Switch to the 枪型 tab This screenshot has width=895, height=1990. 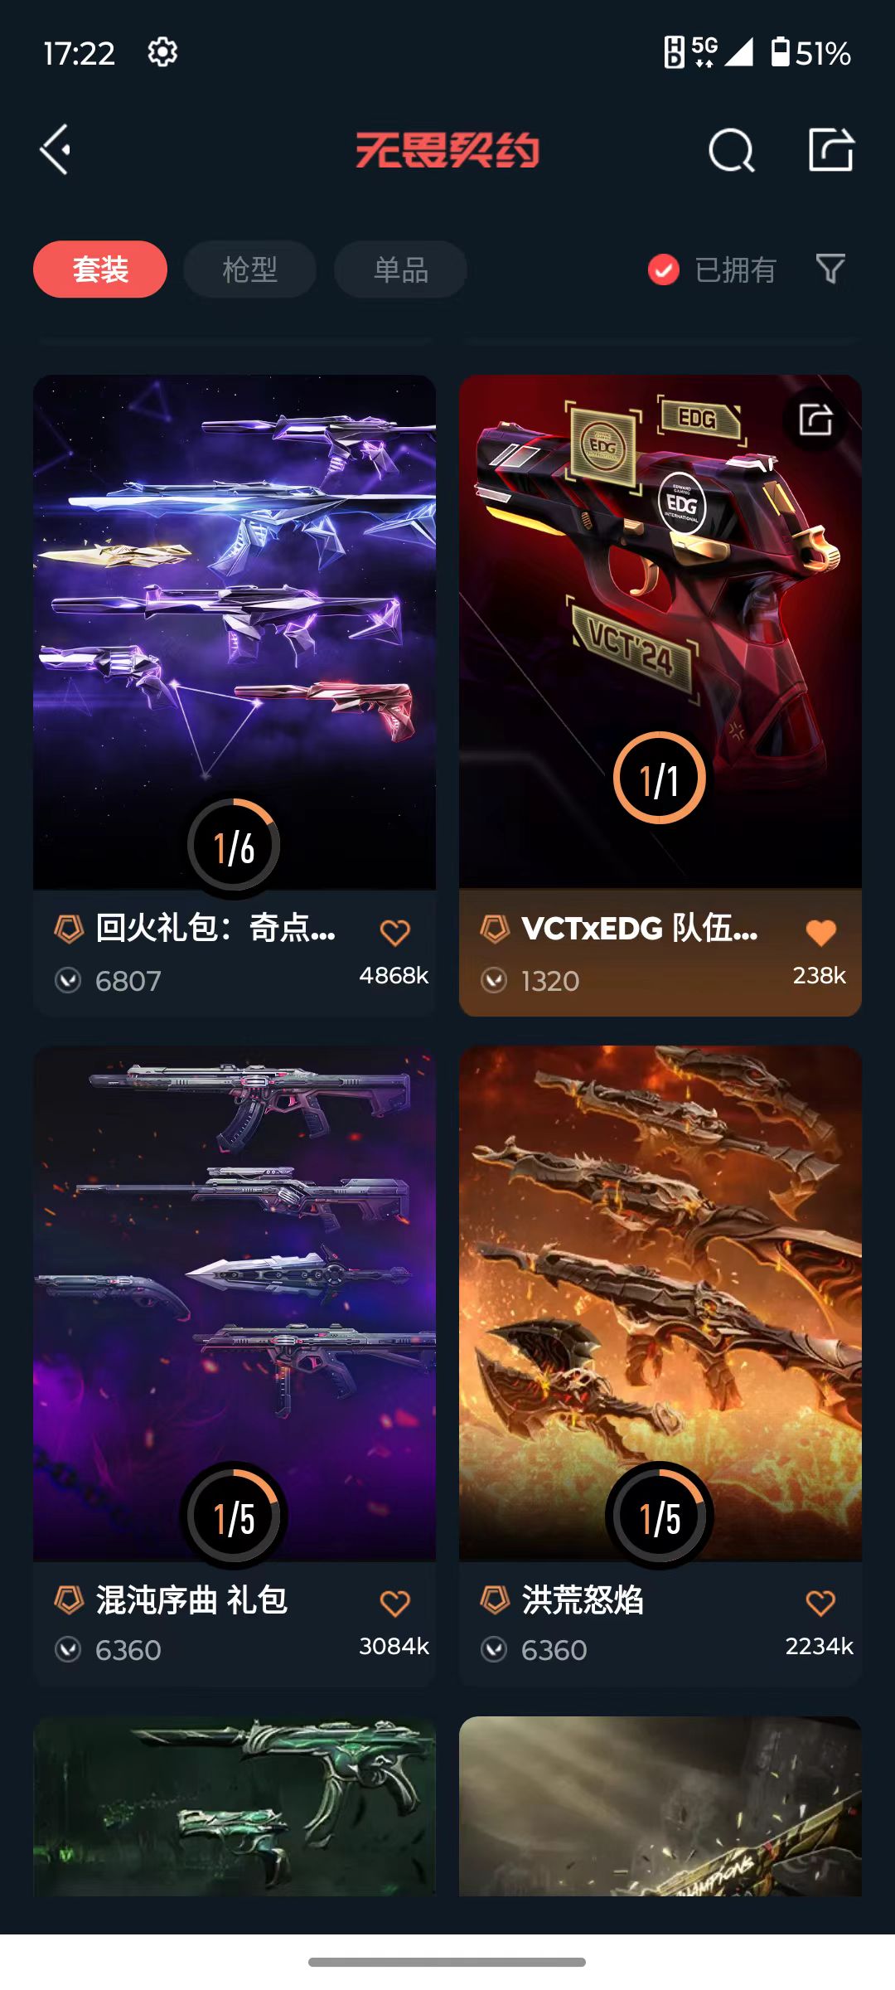pyautogui.click(x=249, y=269)
